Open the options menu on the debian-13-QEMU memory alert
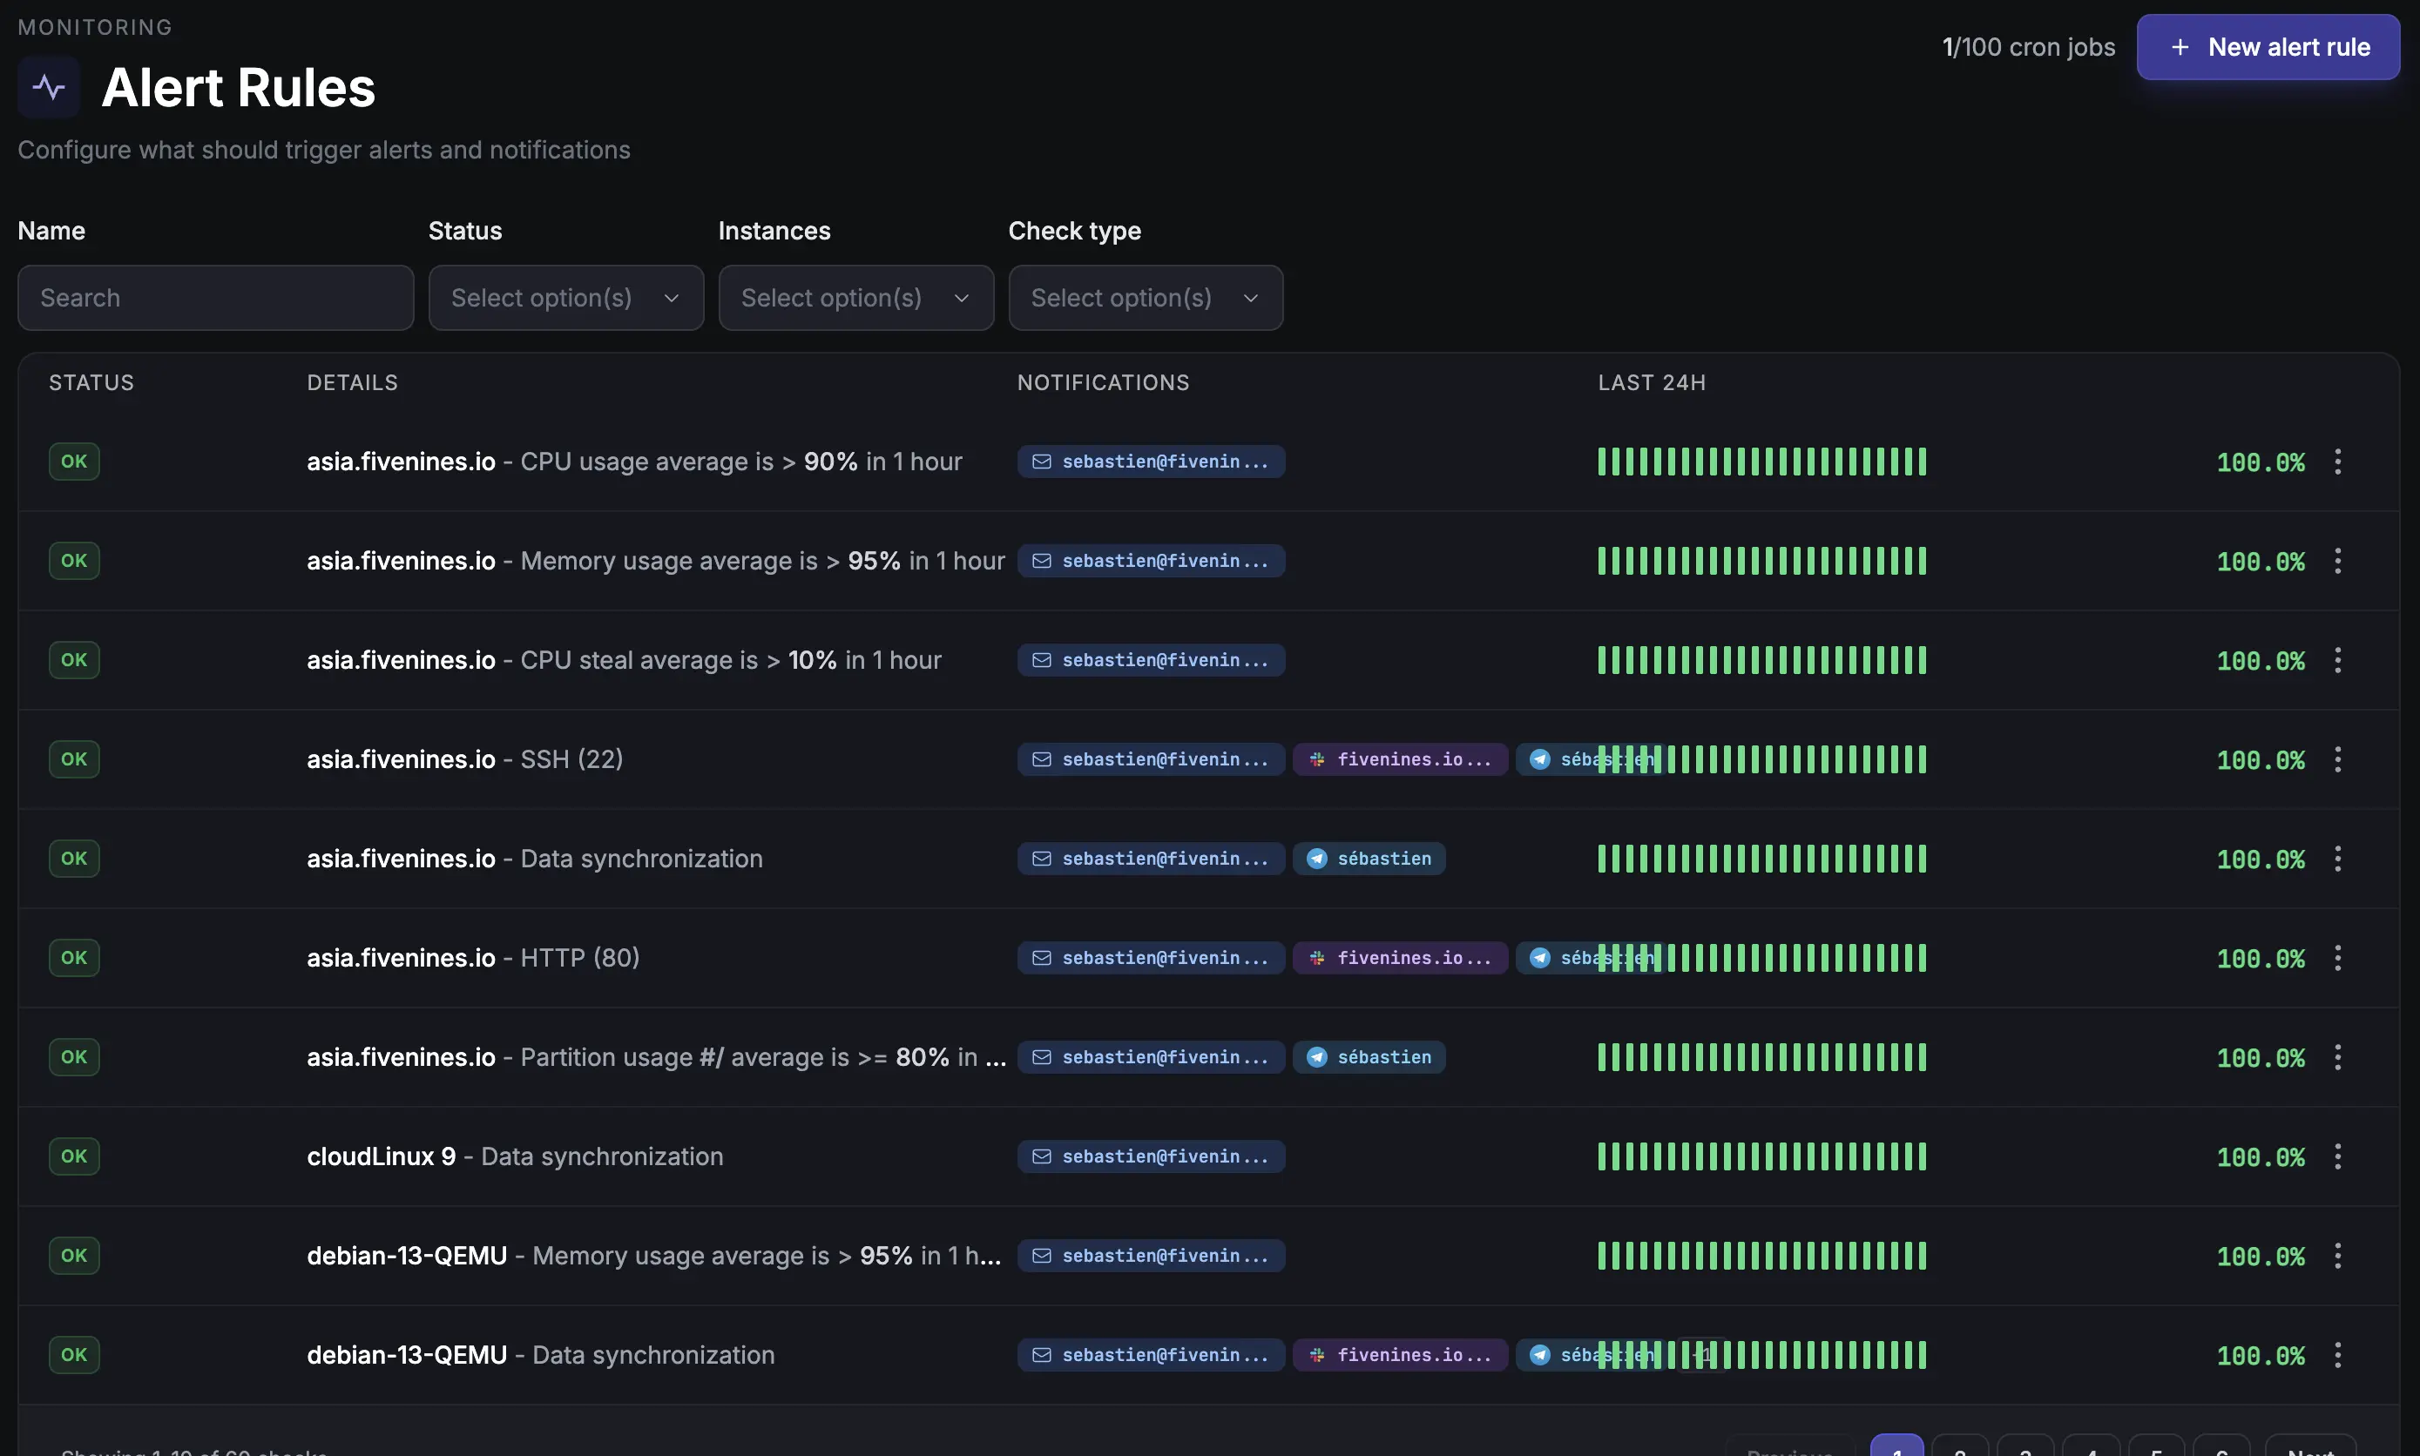The width and height of the screenshot is (2420, 1456). pos(2338,1255)
